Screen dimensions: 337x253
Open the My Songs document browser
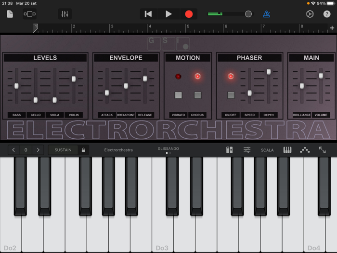(x=10, y=14)
